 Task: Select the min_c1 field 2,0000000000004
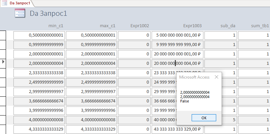tap(39, 63)
